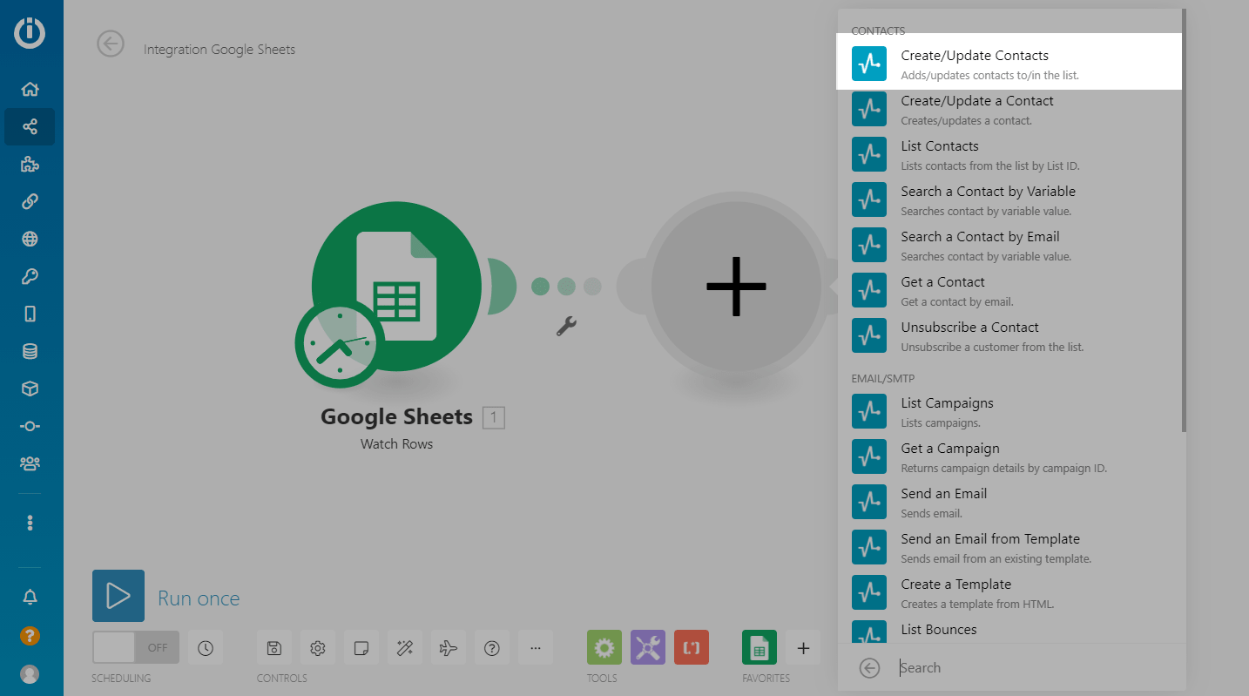The height and width of the screenshot is (696, 1249).
Task: Open Data stores database icon in sidebar
Action: tap(30, 351)
